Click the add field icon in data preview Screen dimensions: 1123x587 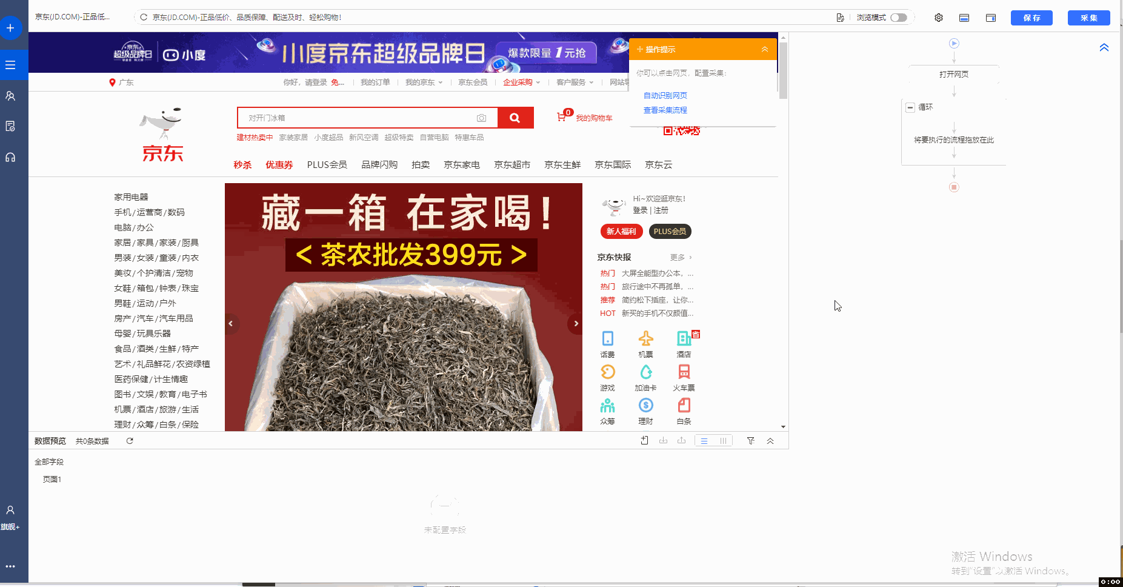click(x=645, y=441)
